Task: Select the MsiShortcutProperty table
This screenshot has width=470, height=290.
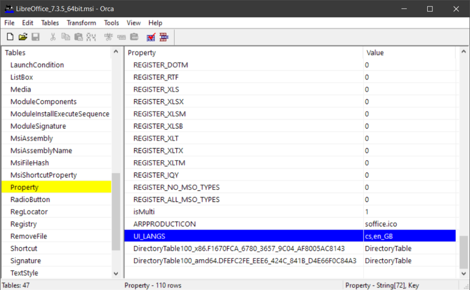Action: (x=56, y=175)
